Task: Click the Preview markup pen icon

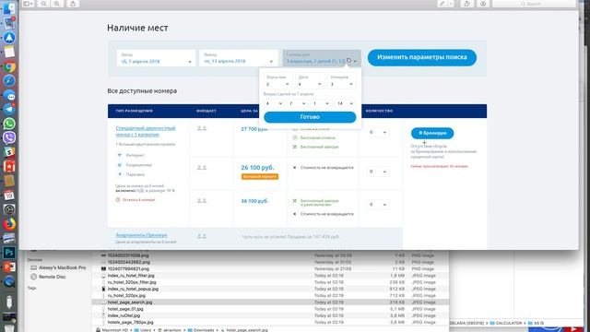Action: [442, 4]
